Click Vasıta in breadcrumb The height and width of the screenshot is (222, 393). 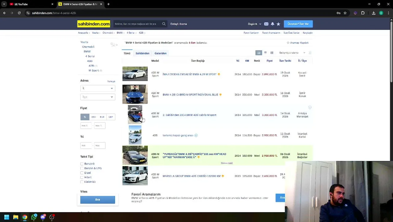[95, 33]
